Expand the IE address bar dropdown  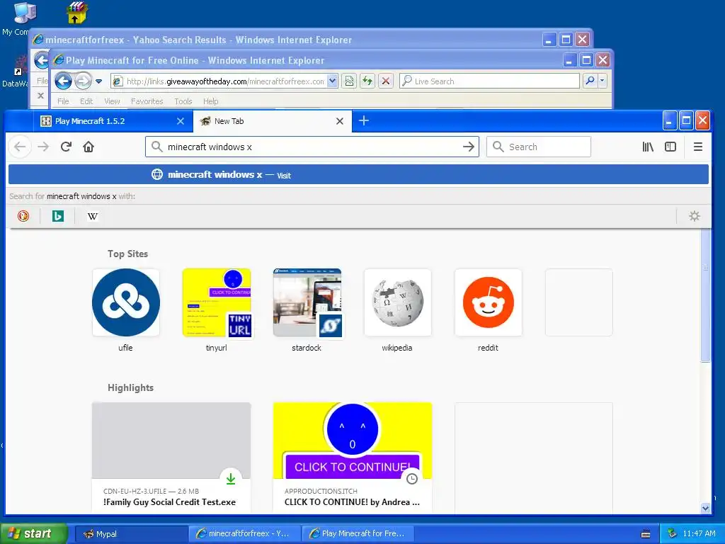(332, 81)
